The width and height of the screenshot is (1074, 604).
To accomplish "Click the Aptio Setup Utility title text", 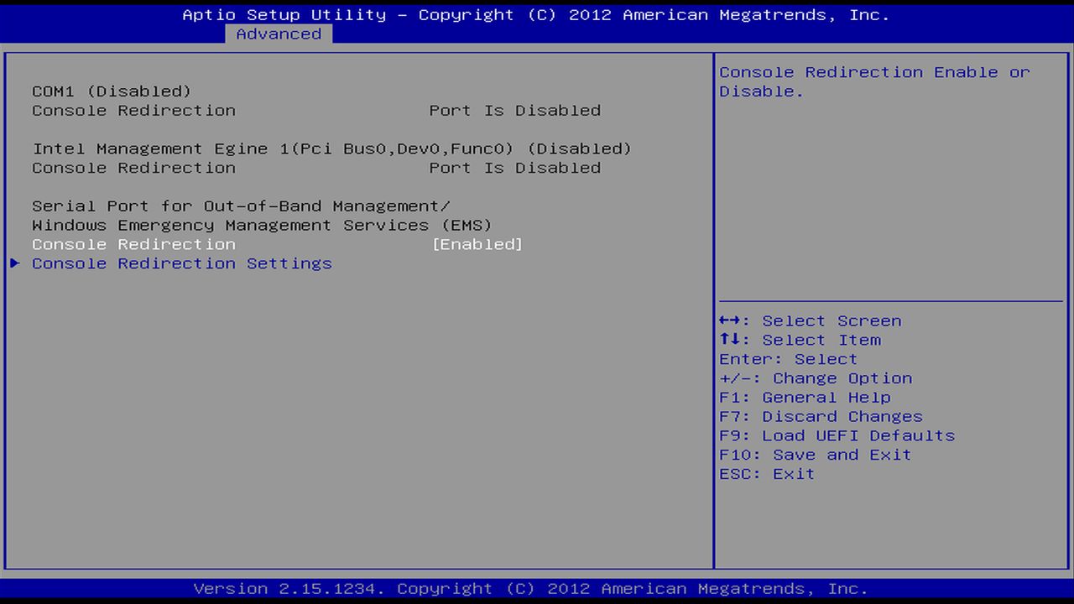I will click(536, 15).
